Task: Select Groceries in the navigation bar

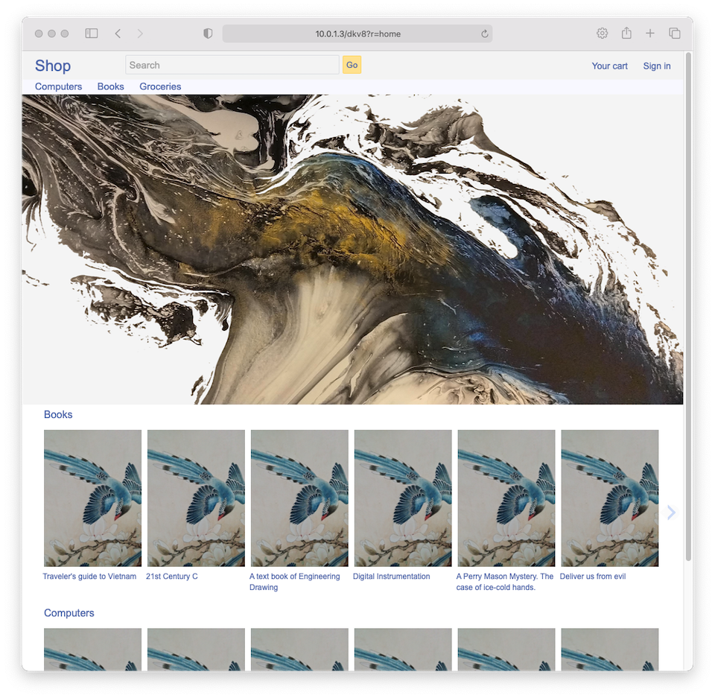Action: click(160, 86)
